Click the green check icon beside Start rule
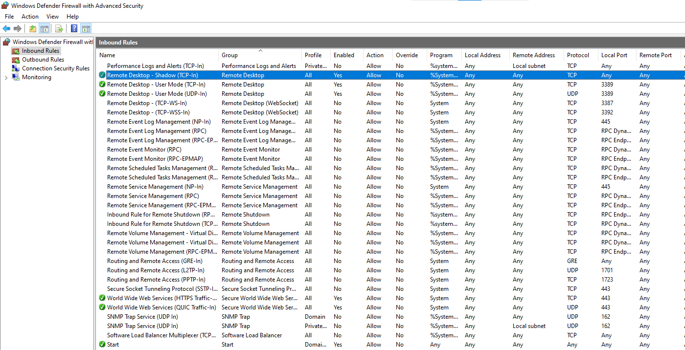 (102, 345)
